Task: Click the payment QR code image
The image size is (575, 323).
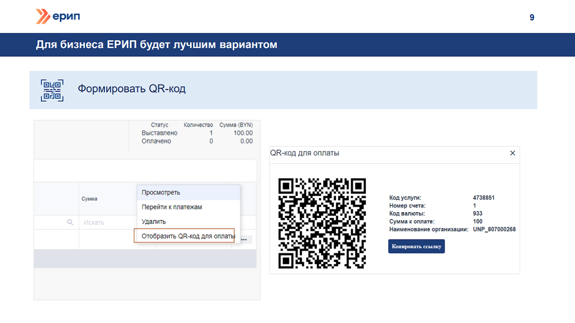Action: tap(322, 223)
